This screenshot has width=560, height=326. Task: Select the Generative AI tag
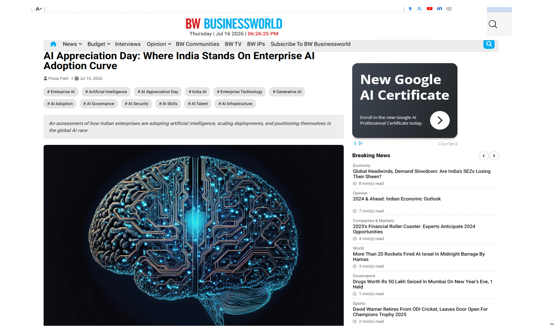(x=287, y=92)
